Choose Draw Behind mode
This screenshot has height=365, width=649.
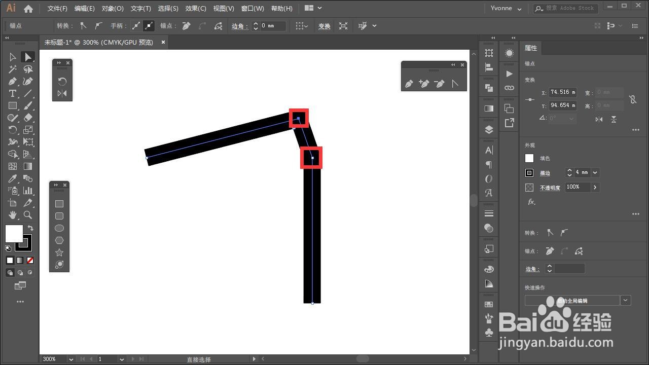(x=20, y=273)
